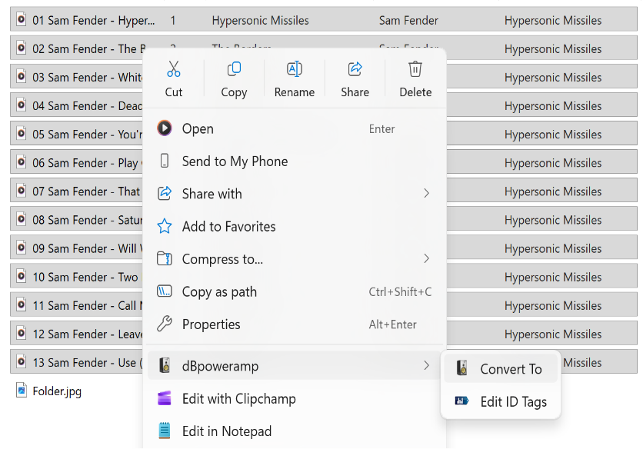Choose Add to Favorites

295,226
